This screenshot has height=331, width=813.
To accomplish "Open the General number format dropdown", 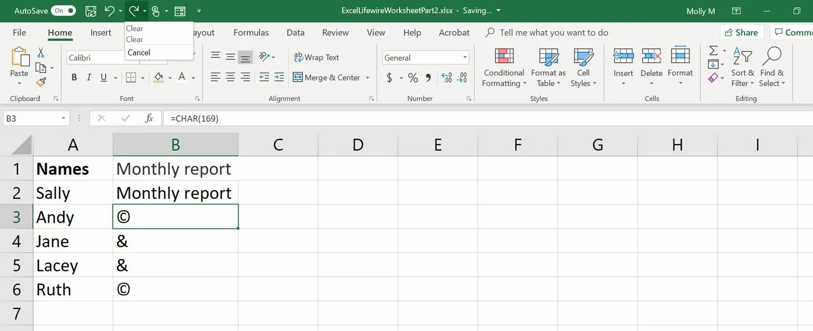I will (465, 57).
